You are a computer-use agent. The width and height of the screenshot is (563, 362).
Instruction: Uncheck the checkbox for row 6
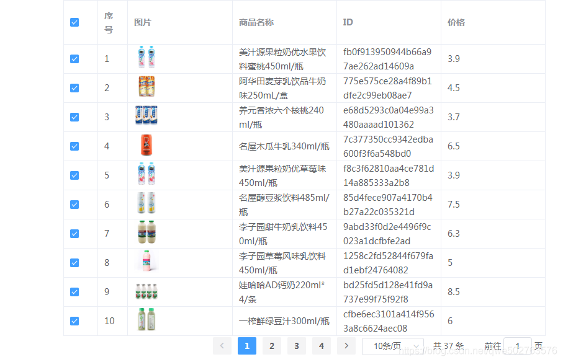tap(74, 205)
